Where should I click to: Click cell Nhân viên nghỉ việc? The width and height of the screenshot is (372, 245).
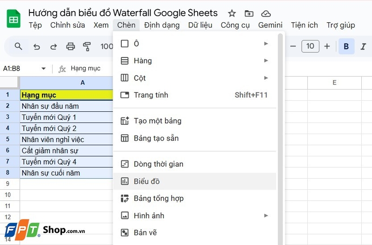(x=66, y=139)
